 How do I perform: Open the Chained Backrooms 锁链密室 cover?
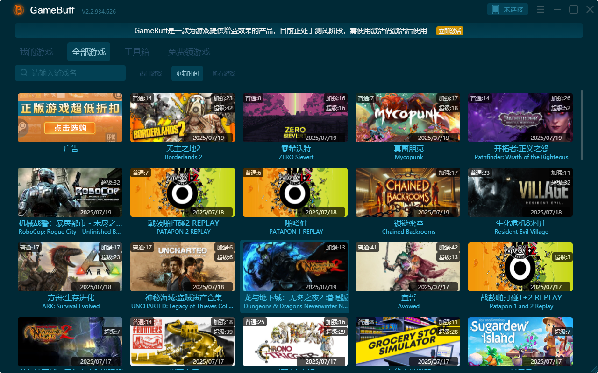click(x=407, y=192)
